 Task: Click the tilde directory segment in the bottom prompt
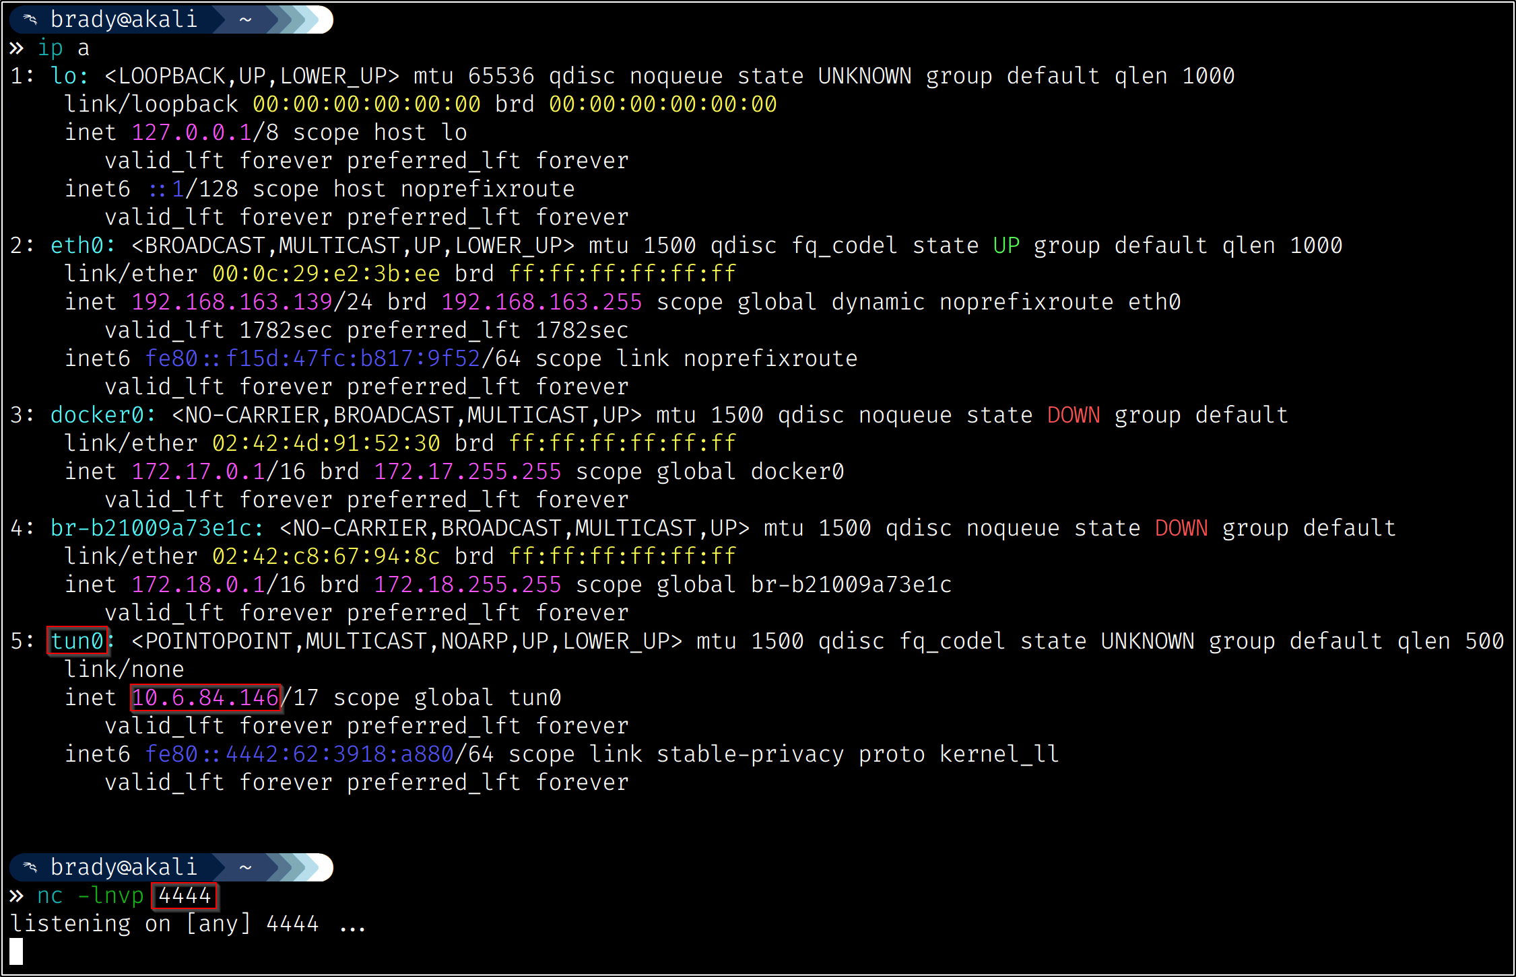click(245, 867)
